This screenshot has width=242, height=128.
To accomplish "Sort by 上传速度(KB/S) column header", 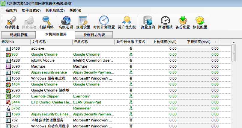I will (162, 42).
